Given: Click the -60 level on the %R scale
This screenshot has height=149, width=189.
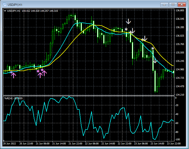Looking at the screenshot, I should [177, 123].
